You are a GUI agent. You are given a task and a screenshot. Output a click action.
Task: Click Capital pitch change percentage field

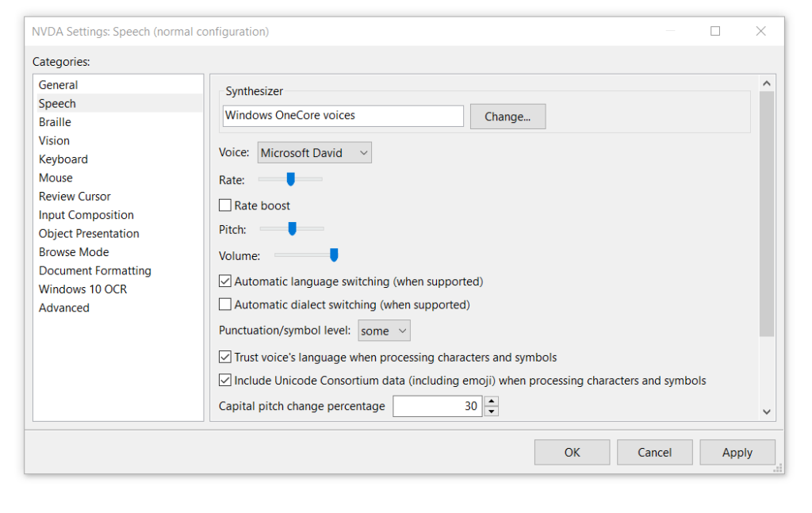(438, 406)
